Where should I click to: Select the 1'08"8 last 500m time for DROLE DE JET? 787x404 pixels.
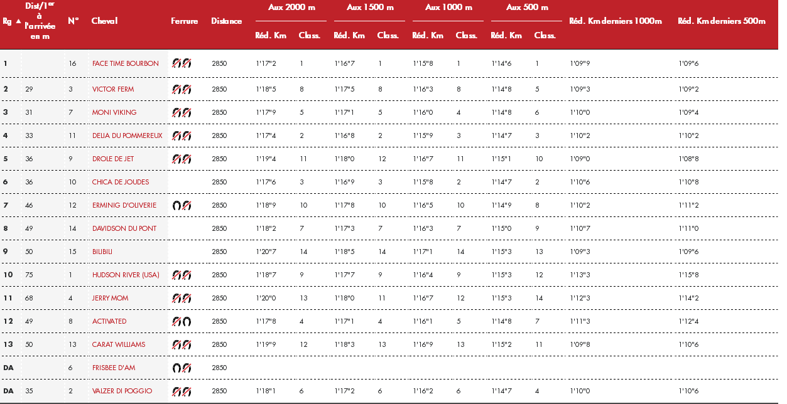click(x=689, y=159)
